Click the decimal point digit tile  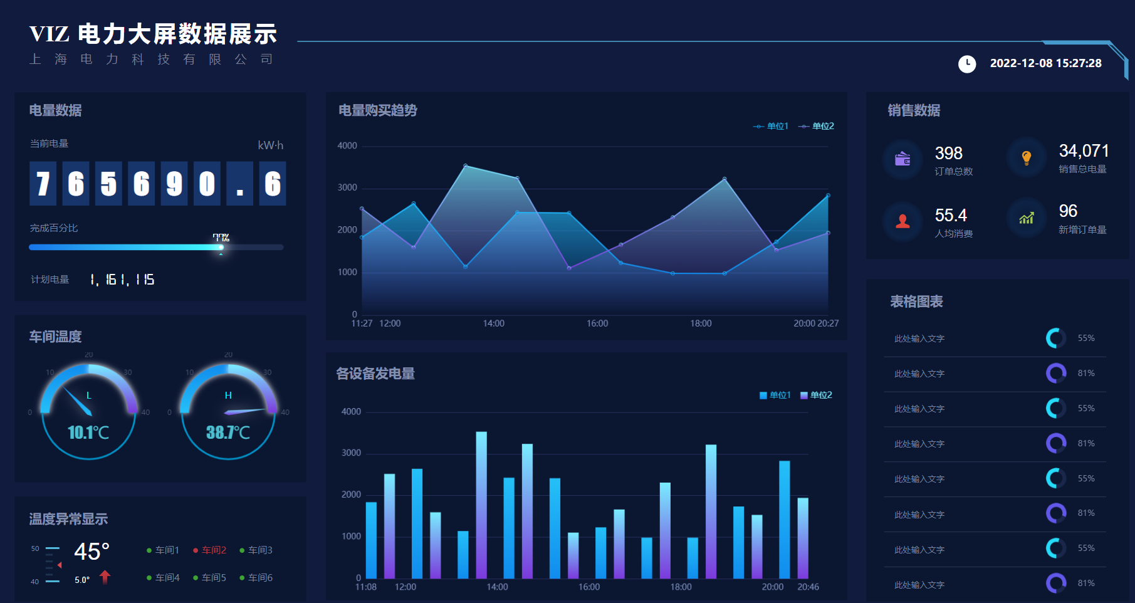click(x=240, y=184)
